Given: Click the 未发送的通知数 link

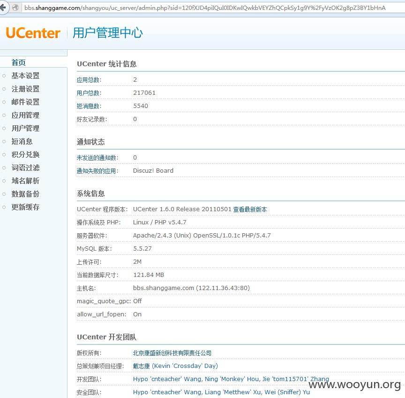Looking at the screenshot, I should click(x=97, y=158).
